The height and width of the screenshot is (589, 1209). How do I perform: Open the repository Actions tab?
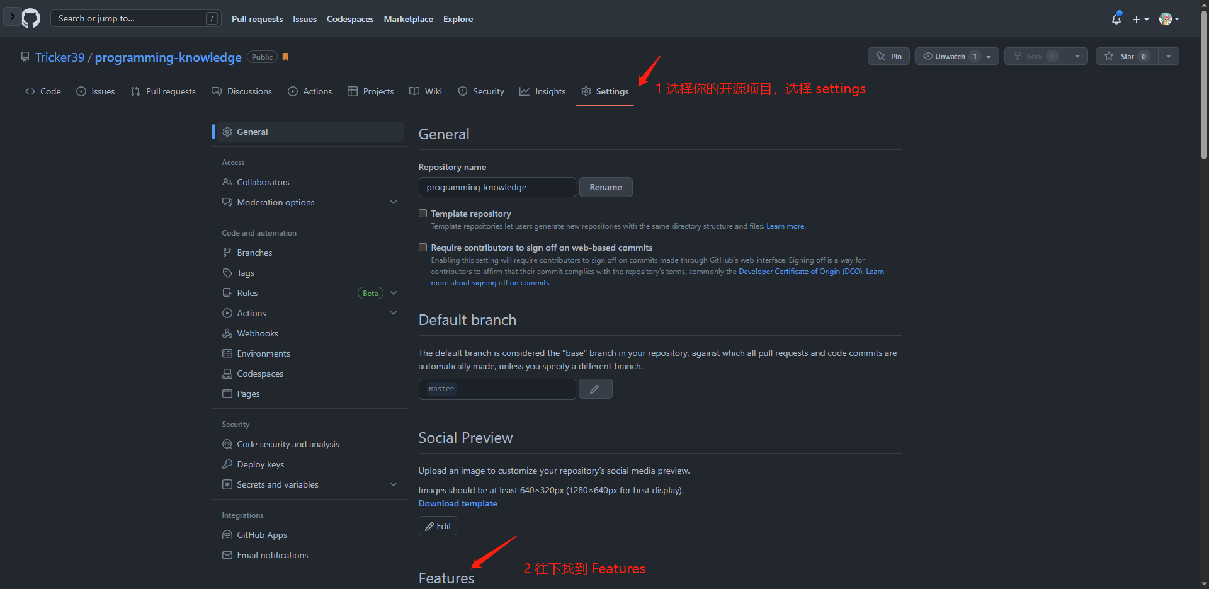(x=310, y=91)
